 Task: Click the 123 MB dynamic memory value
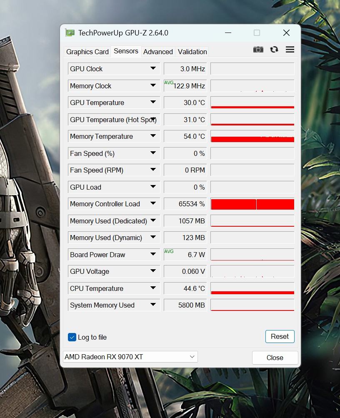[185, 238]
